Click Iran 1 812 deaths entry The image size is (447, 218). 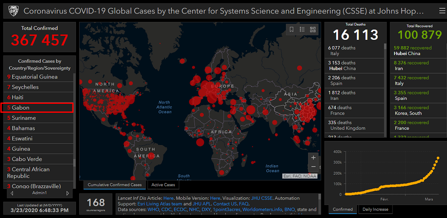[354, 95]
